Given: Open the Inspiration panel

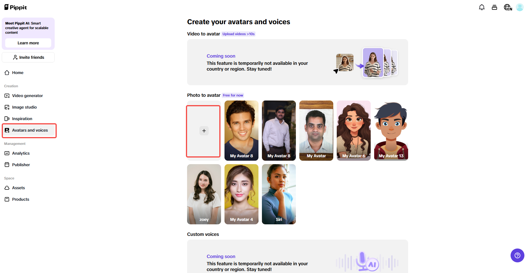Looking at the screenshot, I should pos(22,118).
